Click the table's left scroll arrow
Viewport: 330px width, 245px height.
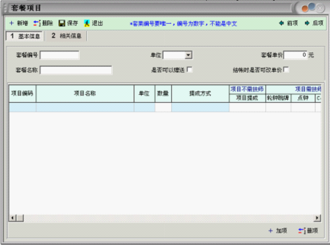pos(13,218)
